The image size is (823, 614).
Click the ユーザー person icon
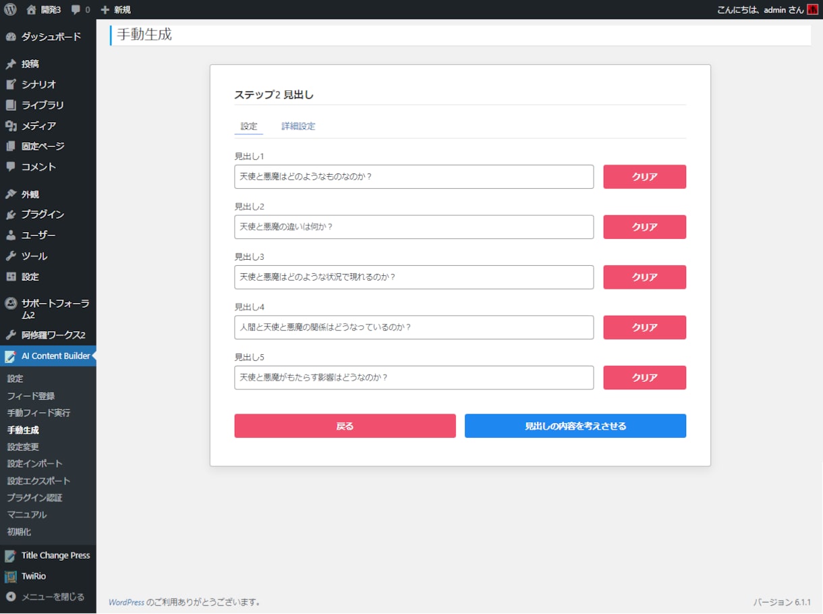click(x=11, y=235)
